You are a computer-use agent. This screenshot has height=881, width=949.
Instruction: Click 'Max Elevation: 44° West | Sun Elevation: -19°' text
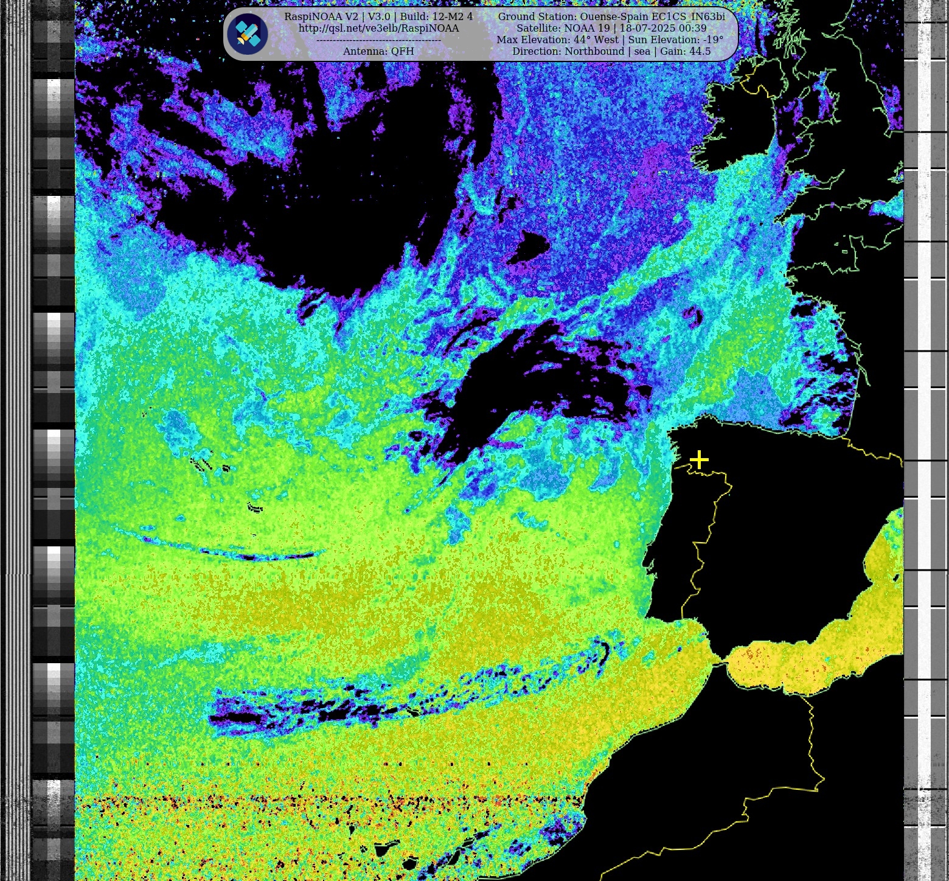610,40
